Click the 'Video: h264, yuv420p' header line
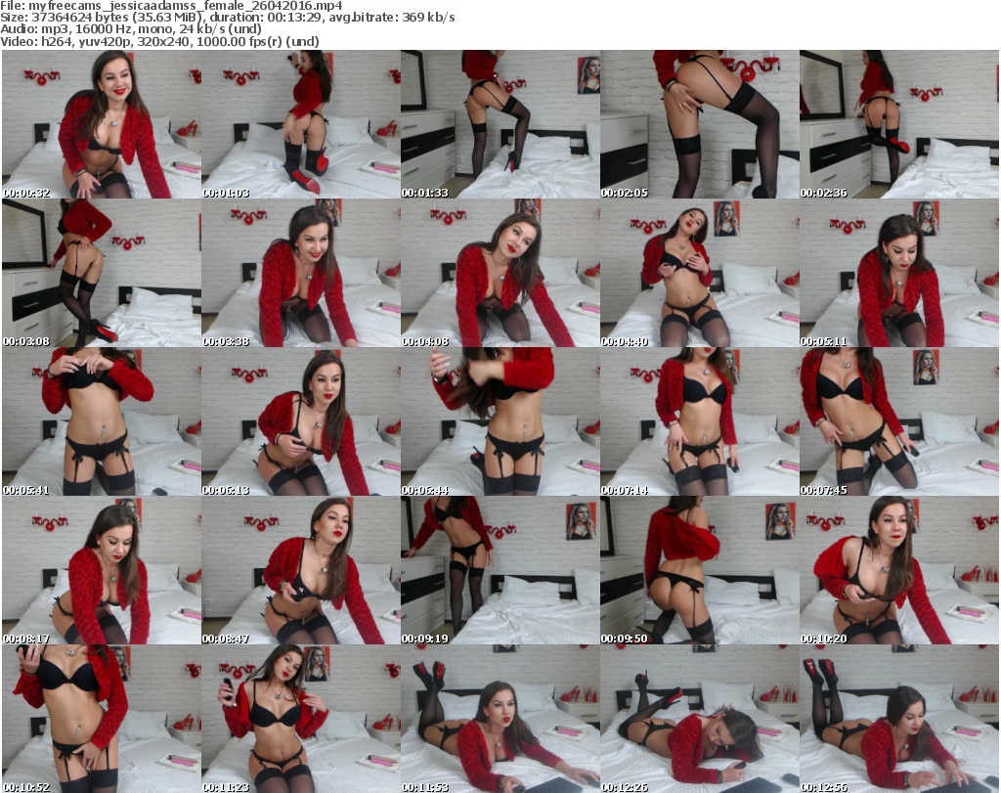Screen dimensions: 1001x793 coord(159,41)
